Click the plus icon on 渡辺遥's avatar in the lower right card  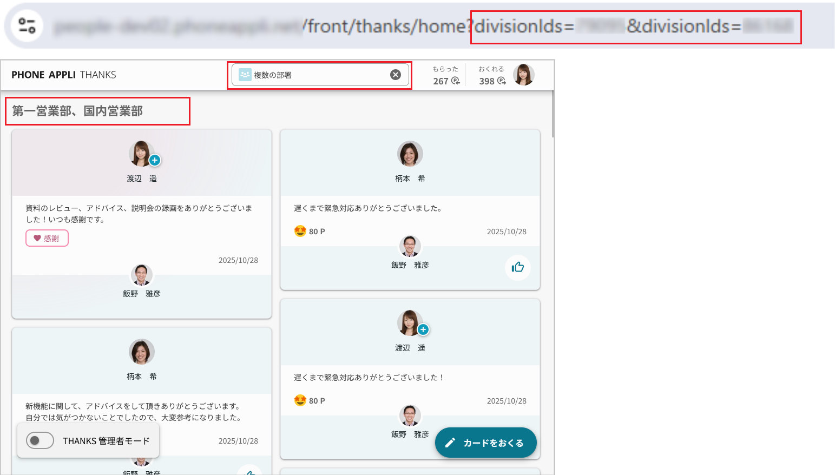pos(423,329)
